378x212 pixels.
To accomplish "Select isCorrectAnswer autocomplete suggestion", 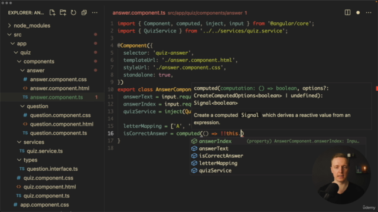I will click(278, 155).
